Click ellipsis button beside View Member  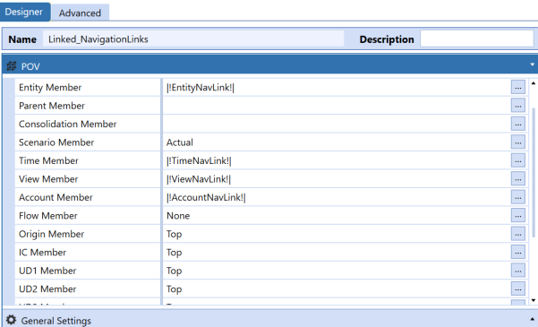(517, 179)
